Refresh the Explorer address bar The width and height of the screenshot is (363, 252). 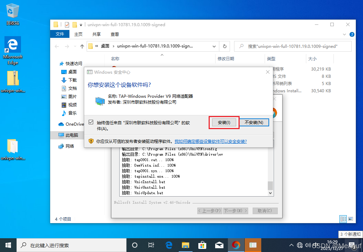pyautogui.click(x=224, y=46)
